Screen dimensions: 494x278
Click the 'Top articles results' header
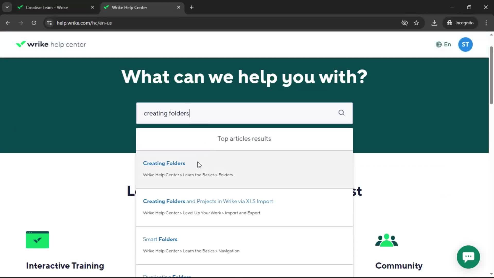pos(244,139)
